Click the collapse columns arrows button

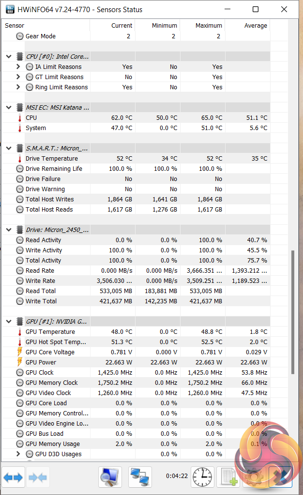pyautogui.click(x=38, y=478)
